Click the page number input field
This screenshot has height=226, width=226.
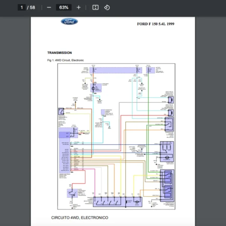tap(22, 8)
